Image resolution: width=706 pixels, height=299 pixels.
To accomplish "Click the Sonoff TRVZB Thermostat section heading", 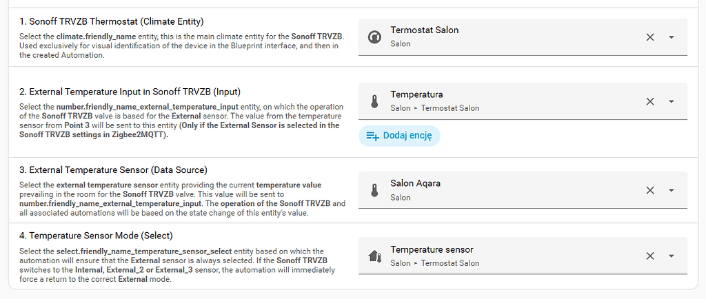I will pos(111,21).
